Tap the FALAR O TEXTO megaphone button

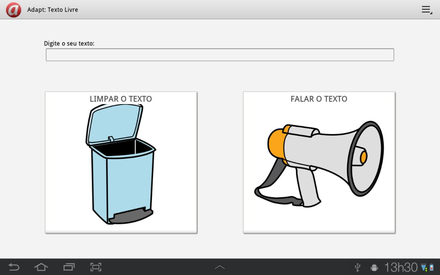coord(319,162)
